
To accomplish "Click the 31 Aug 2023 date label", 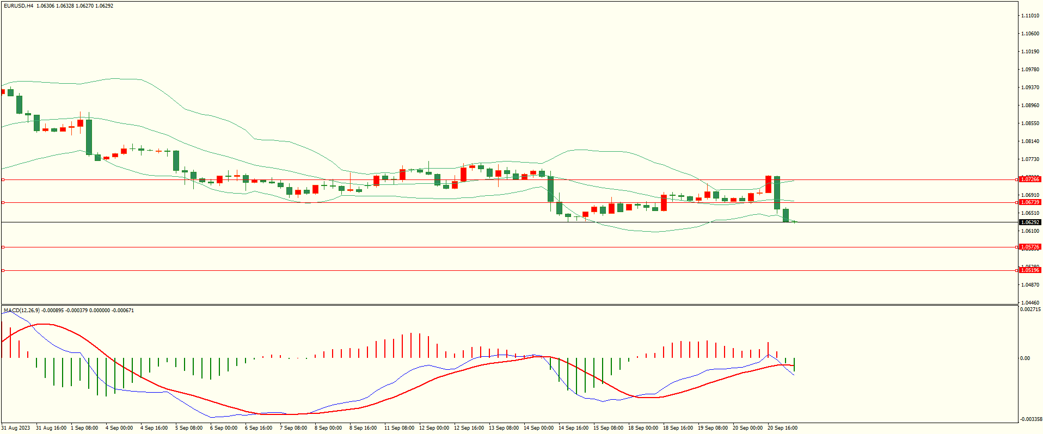I will 16,428.
